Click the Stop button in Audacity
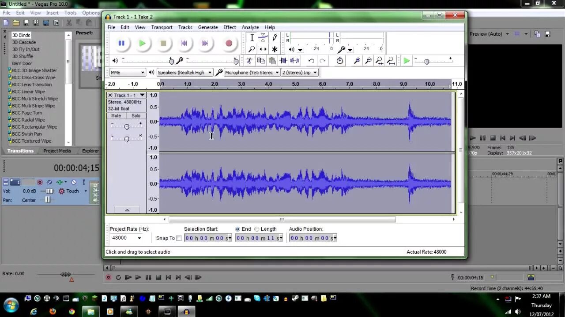Viewport: 565px width, 317px height. coord(163,43)
